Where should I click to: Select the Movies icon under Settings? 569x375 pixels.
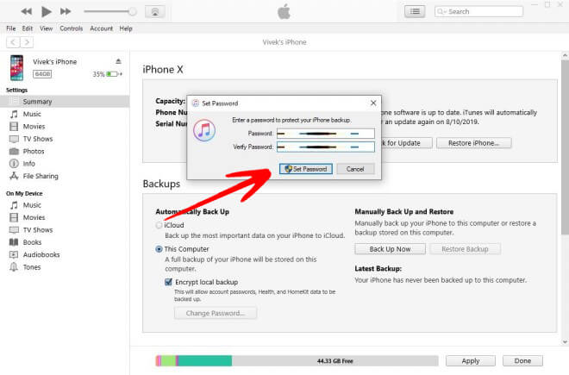tap(14, 127)
